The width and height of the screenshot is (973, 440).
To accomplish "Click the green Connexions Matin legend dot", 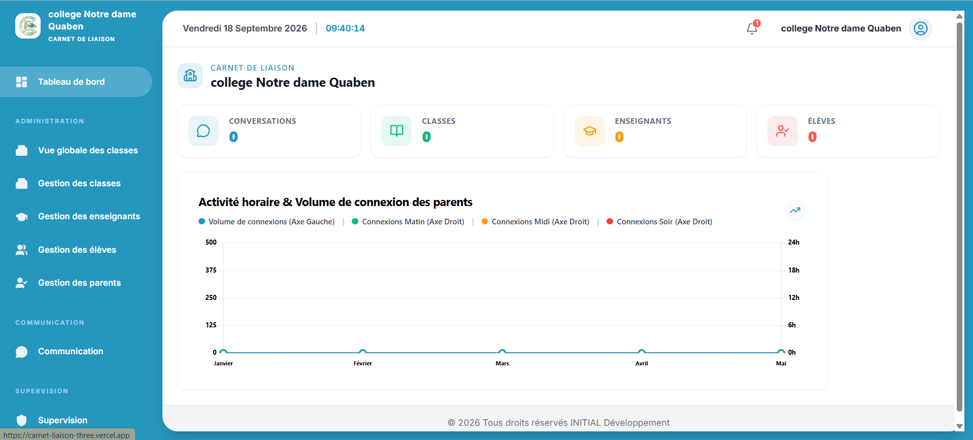I will click(x=355, y=221).
